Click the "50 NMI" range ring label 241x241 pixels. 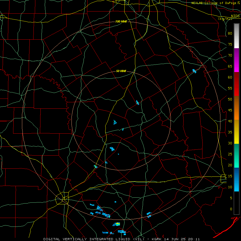[121, 71]
